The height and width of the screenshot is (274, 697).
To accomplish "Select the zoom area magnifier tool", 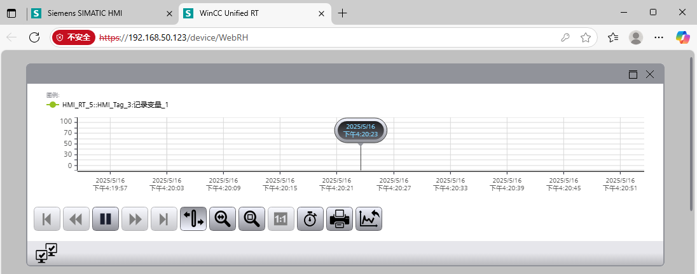I will [252, 219].
